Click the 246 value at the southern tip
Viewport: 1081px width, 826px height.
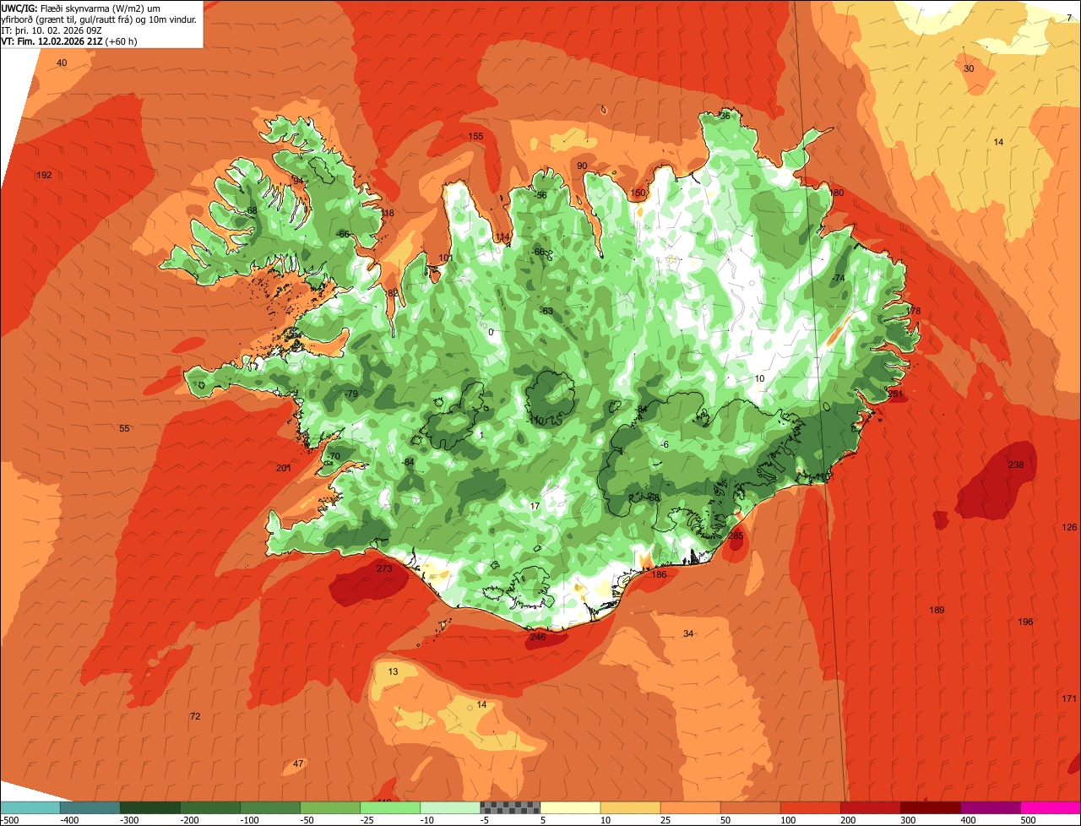pyautogui.click(x=538, y=637)
